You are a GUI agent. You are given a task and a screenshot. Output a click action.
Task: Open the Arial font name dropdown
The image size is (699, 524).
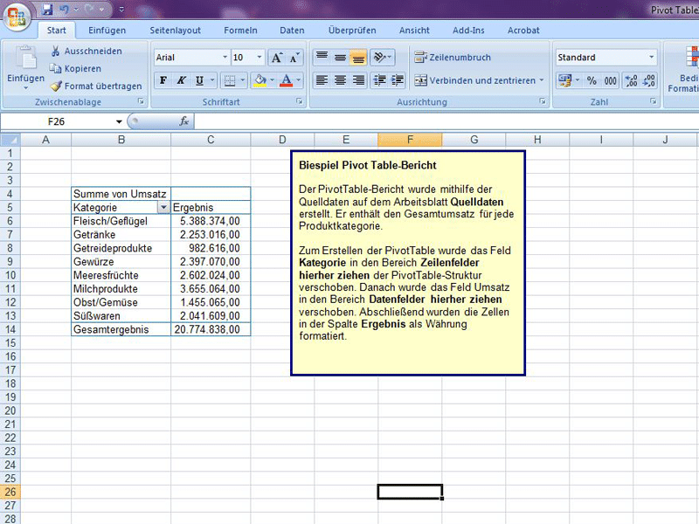tap(225, 58)
